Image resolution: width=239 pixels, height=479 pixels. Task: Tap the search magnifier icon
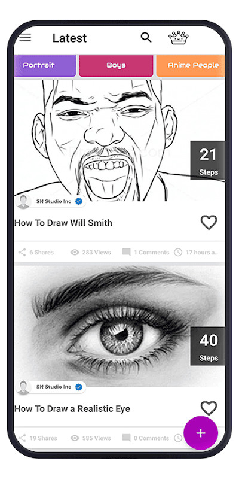[146, 38]
